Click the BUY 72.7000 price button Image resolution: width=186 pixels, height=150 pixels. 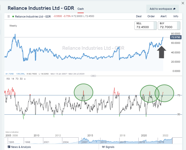(169, 26)
